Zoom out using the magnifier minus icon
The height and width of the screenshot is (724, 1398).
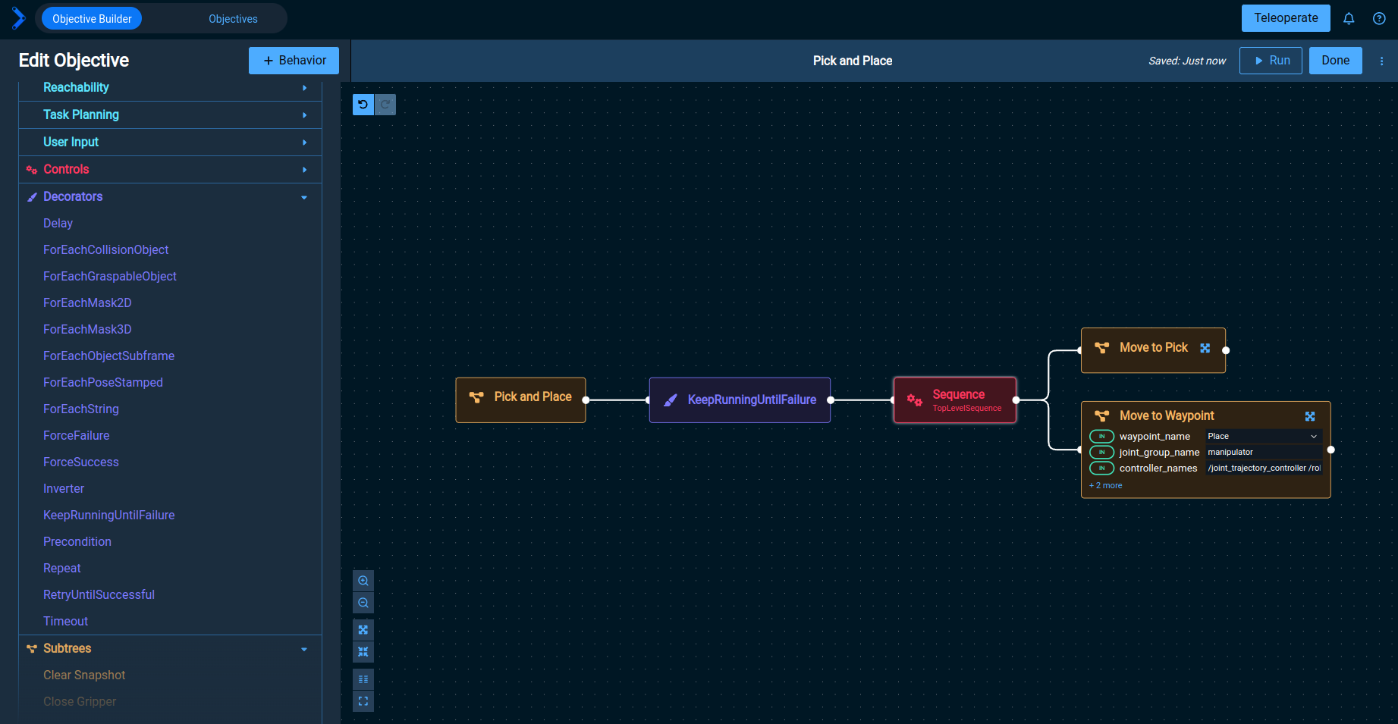pos(363,603)
